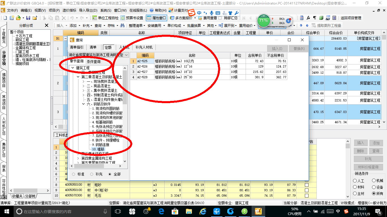
Task: Close the 分部分项 tree panel
Action: point(47,25)
